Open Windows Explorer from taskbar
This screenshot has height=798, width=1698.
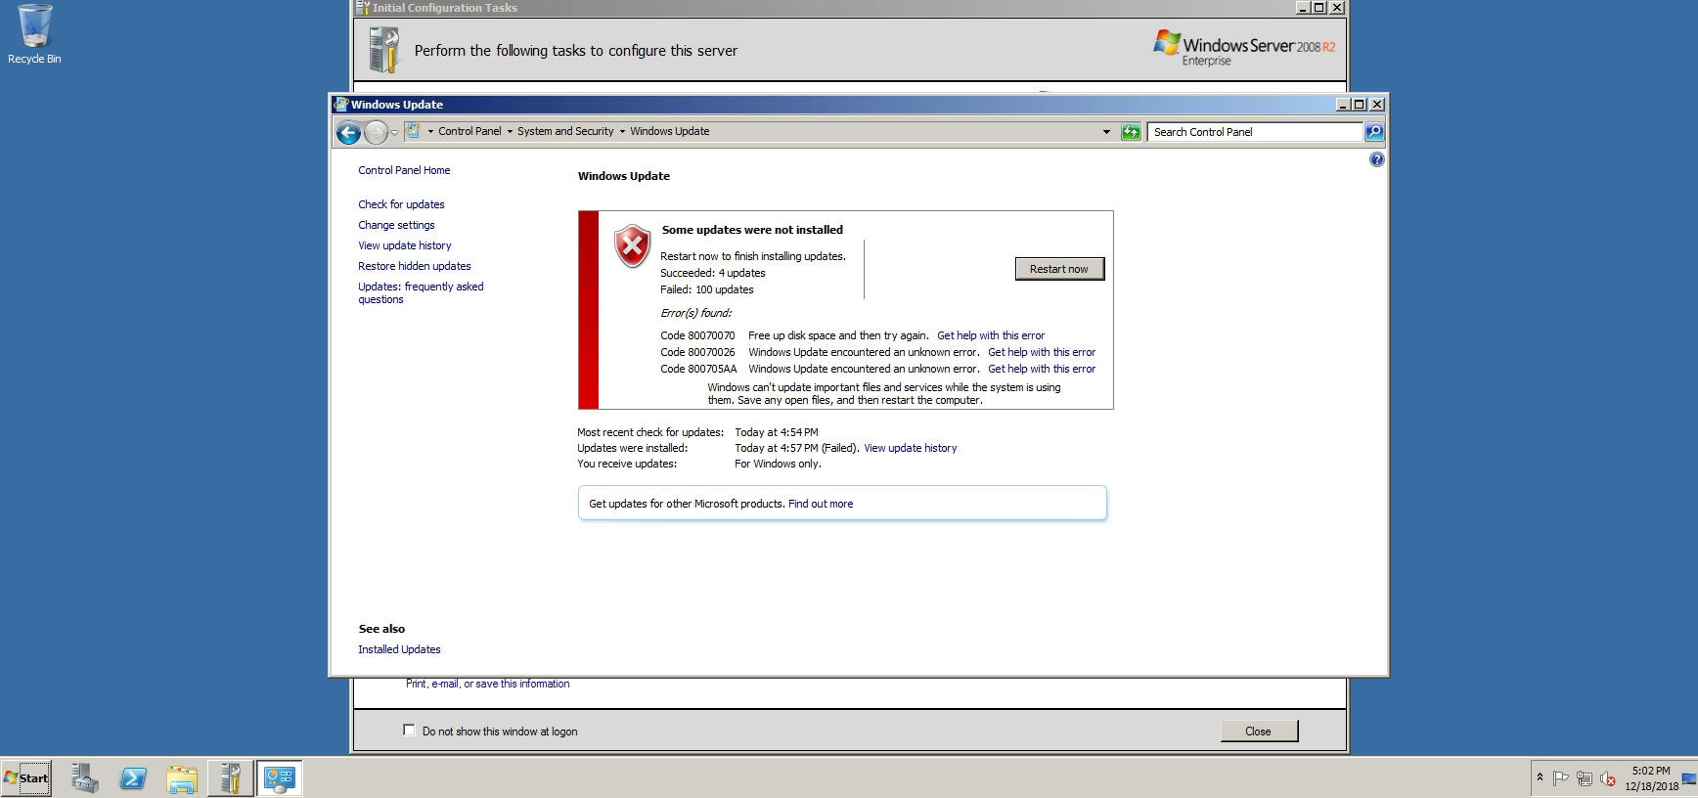click(x=182, y=778)
